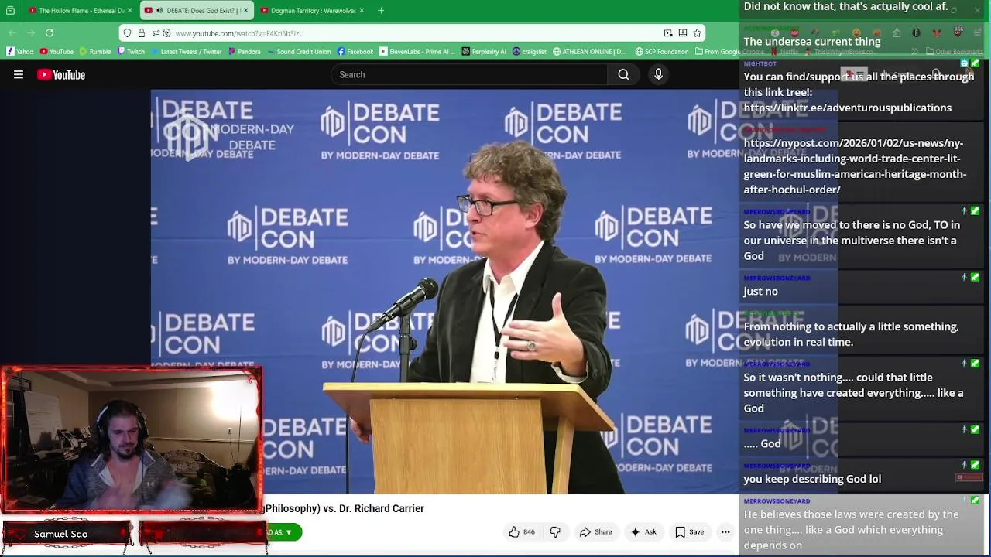Click the video title Dr. Richard Carrier
This screenshot has height=557, width=991.
coord(382,508)
